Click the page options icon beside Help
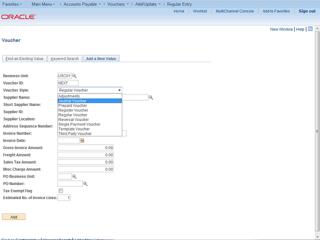This screenshot has width=320, height=240. coord(310,29)
